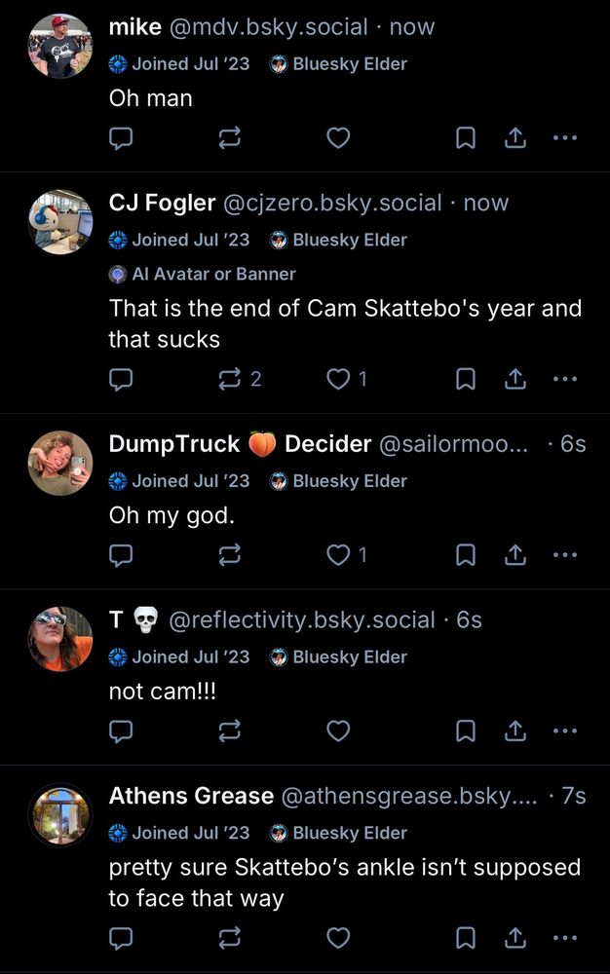
Task: Like CJ Fogler's post about Cam Skattebo
Action: pyautogui.click(x=337, y=379)
